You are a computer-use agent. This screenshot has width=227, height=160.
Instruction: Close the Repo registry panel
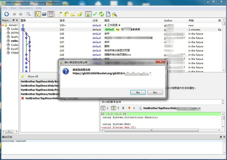pyautogui.click(x=17, y=20)
